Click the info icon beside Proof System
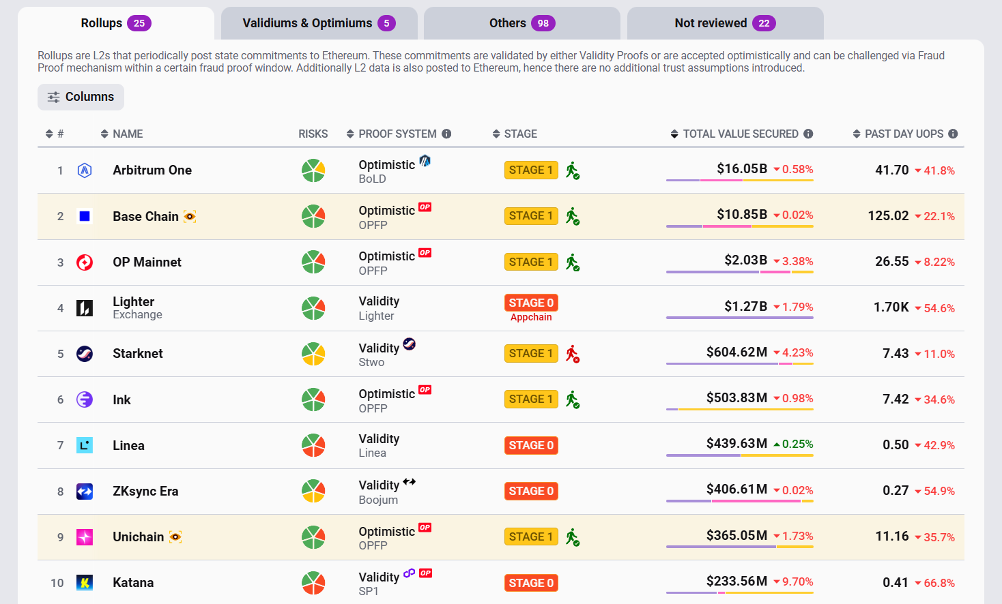Image resolution: width=1002 pixels, height=604 pixels. 446,134
